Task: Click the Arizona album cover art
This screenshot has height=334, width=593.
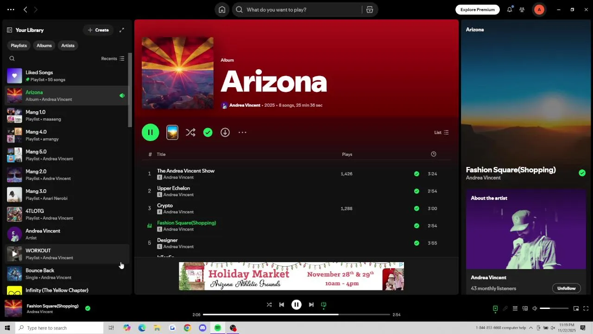Action: coord(178,73)
